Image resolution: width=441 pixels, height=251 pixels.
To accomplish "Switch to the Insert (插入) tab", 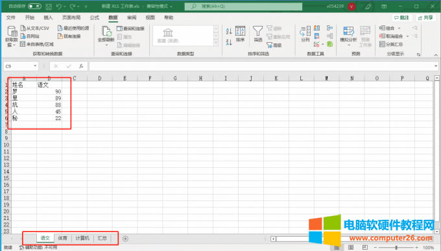I will 48,18.
